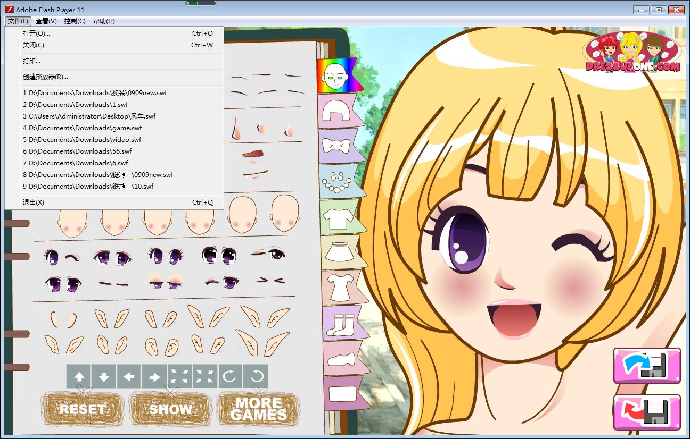Open the hair category tab

337,111
